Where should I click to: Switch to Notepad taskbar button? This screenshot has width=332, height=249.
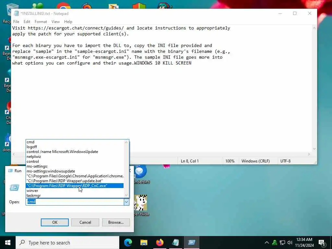(175, 243)
